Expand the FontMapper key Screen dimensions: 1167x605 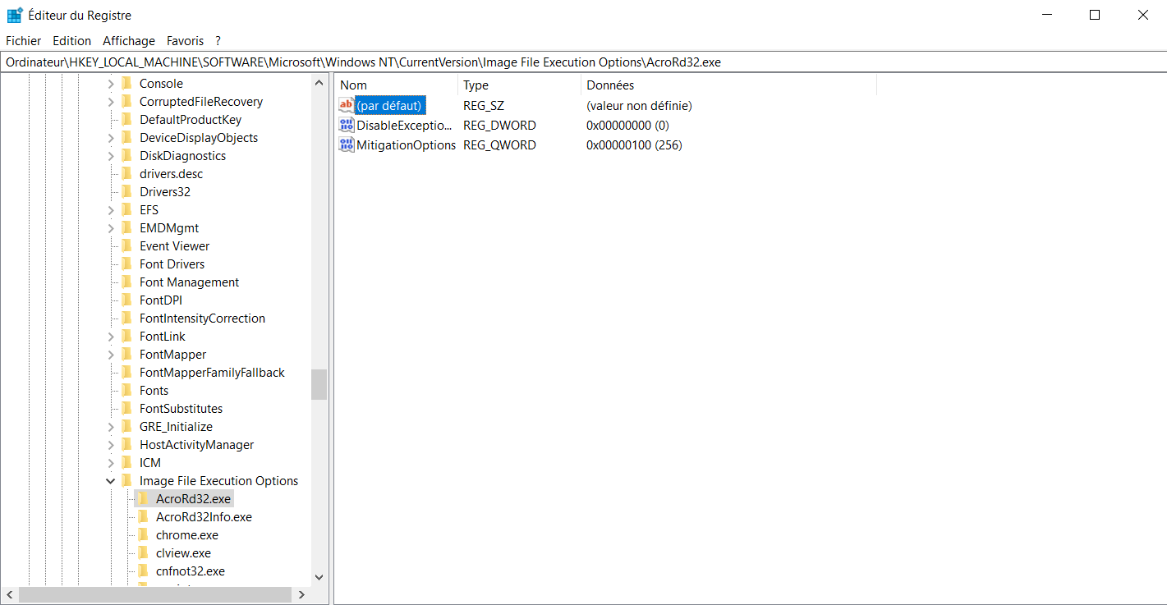(111, 355)
